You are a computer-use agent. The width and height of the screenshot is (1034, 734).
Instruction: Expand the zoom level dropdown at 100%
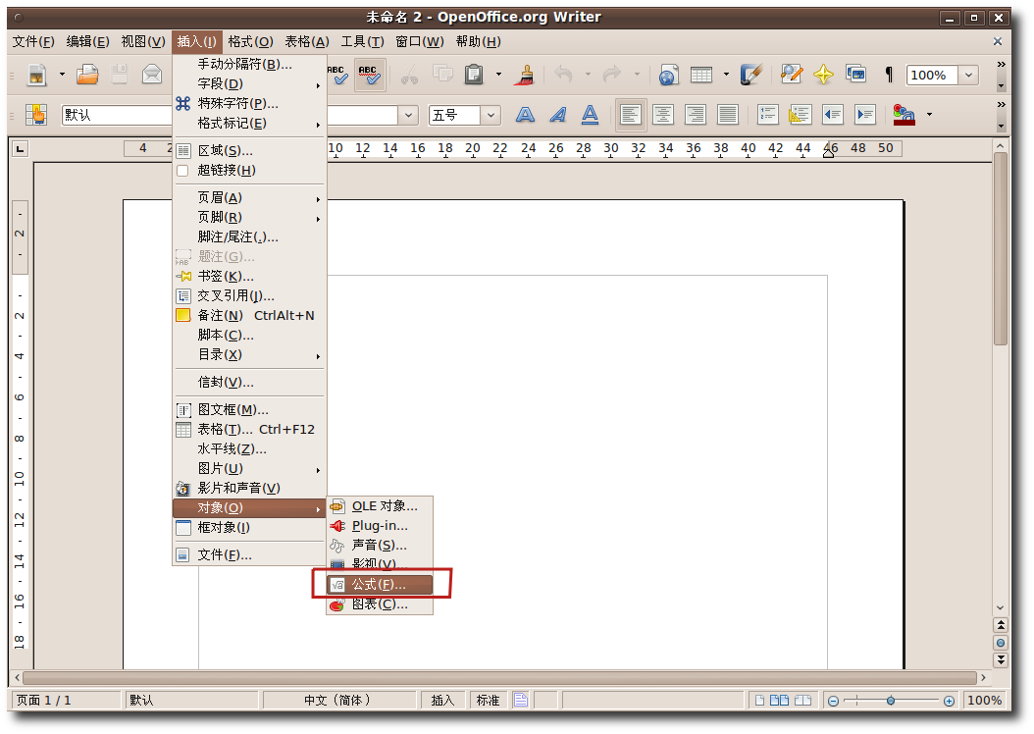click(967, 74)
